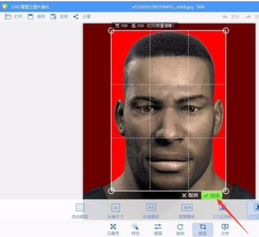Confirm crop with green 完成 button
The image size is (259, 237).
click(212, 195)
